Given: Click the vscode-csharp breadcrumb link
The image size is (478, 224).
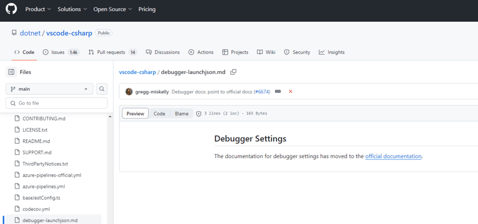Looking at the screenshot, I should (138, 72).
